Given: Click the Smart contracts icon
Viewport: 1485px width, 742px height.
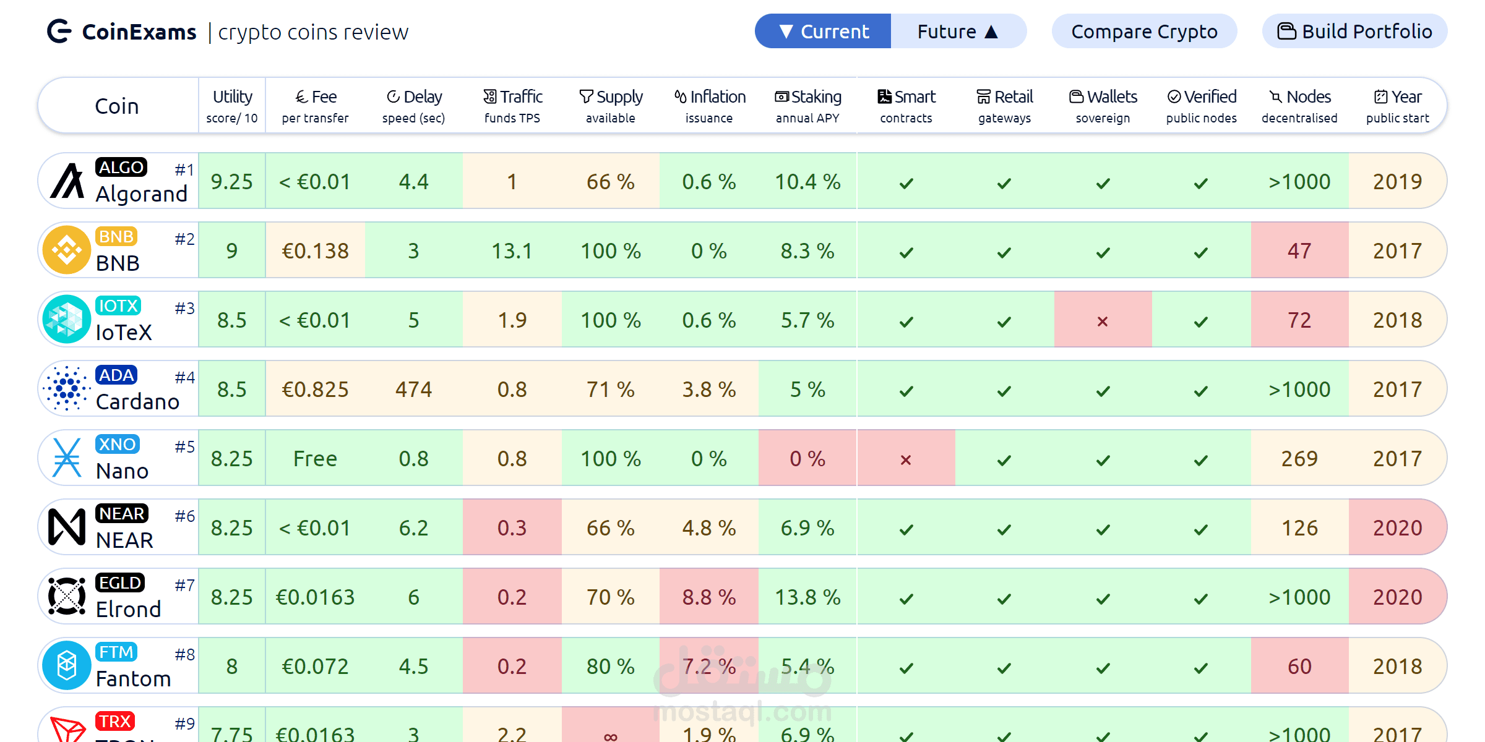Looking at the screenshot, I should click(885, 97).
